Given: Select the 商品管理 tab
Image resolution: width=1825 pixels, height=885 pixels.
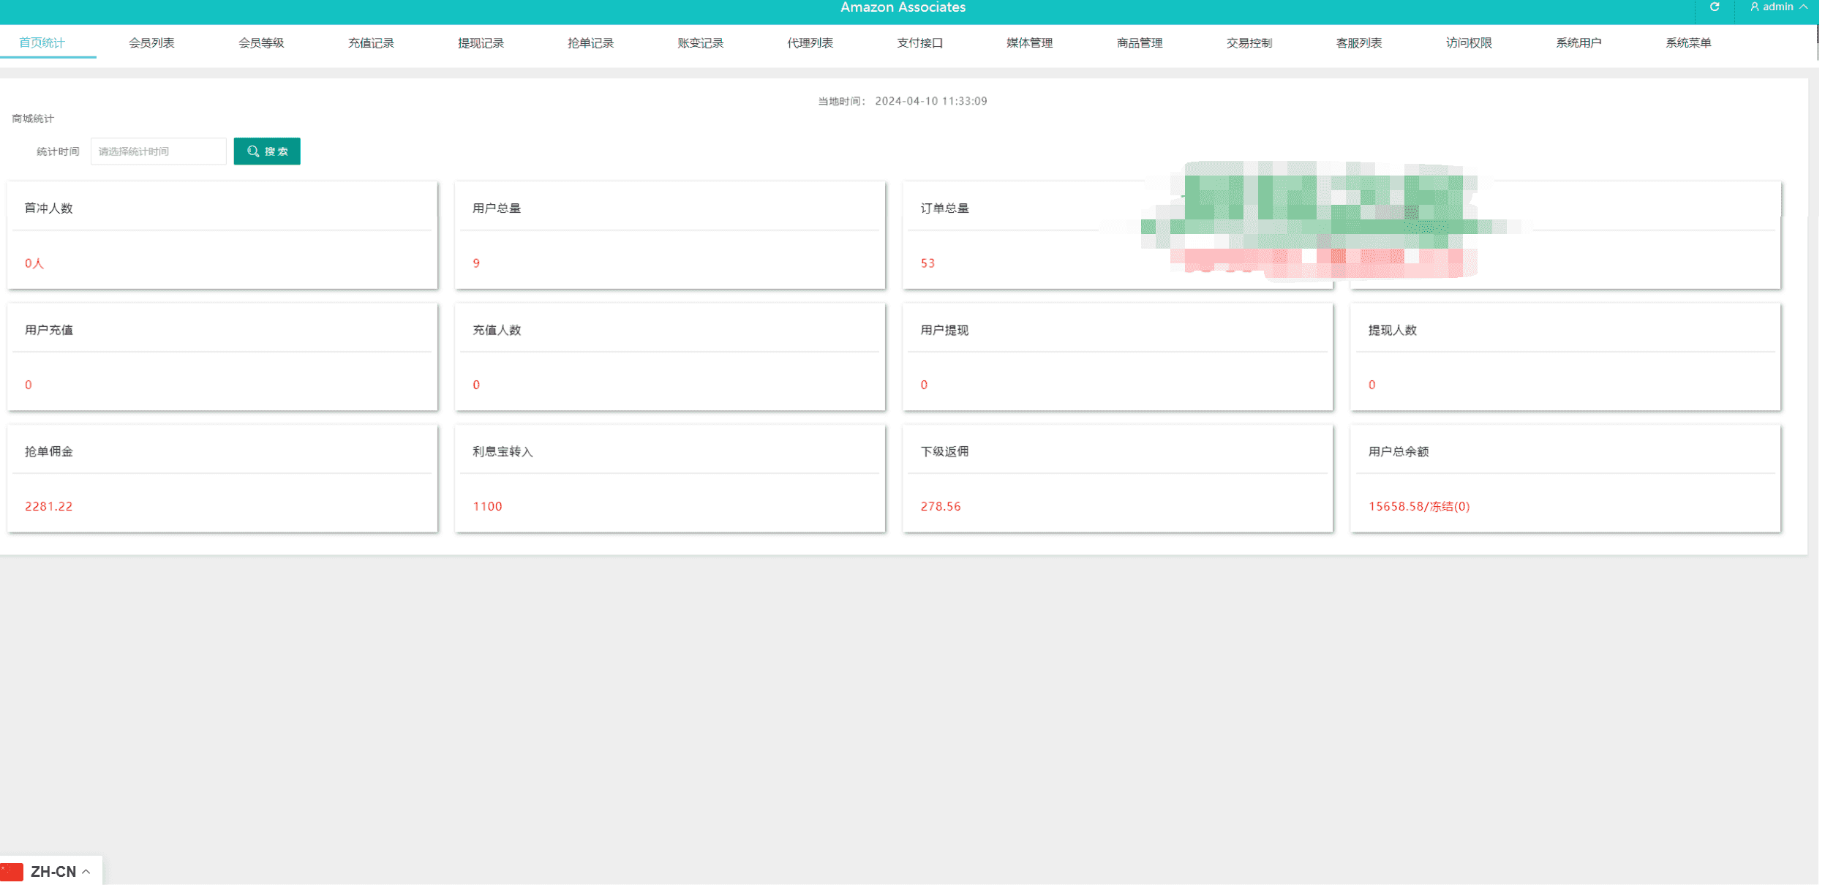Looking at the screenshot, I should tap(1139, 43).
